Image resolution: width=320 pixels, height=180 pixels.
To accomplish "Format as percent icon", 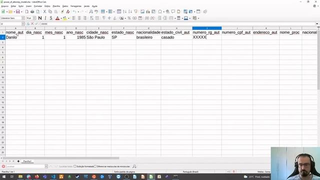I will 129,18.
